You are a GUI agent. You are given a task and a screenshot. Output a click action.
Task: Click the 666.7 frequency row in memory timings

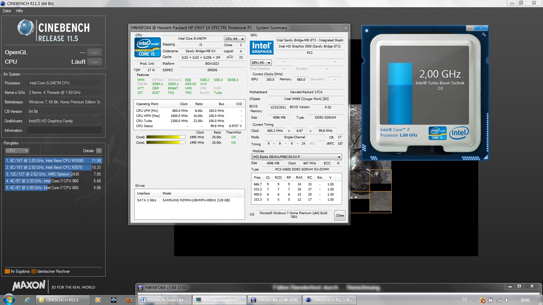point(296,184)
